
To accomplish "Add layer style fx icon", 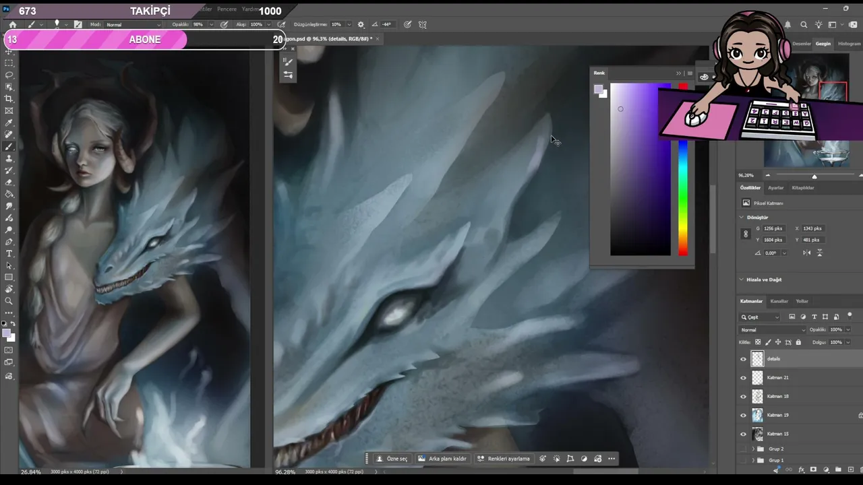I will coord(801,470).
